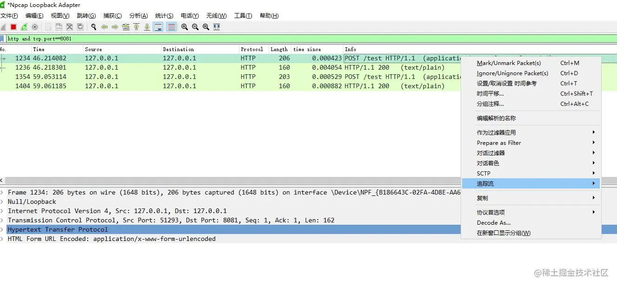
Task: Expand 追踪流 submenu
Action: pos(531,184)
